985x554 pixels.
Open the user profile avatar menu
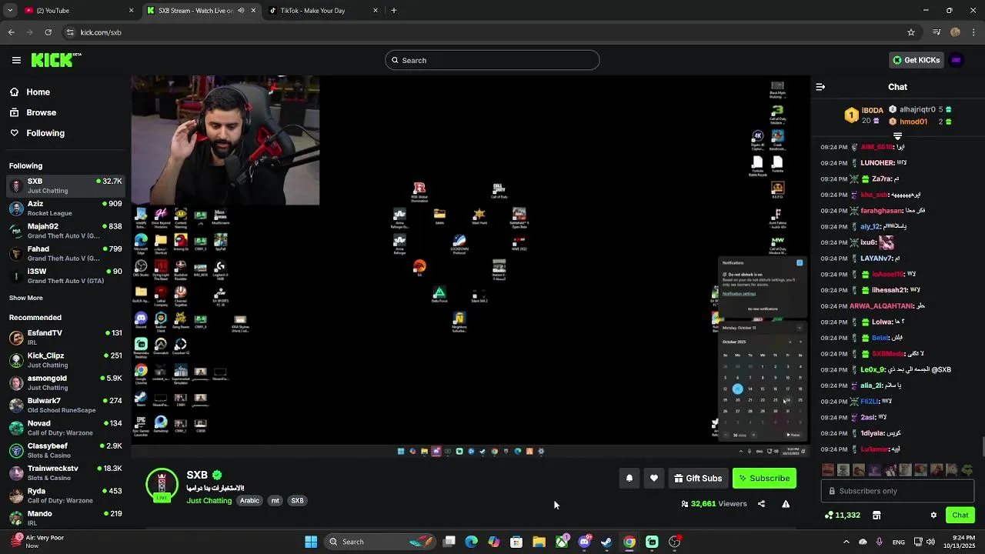(x=957, y=60)
